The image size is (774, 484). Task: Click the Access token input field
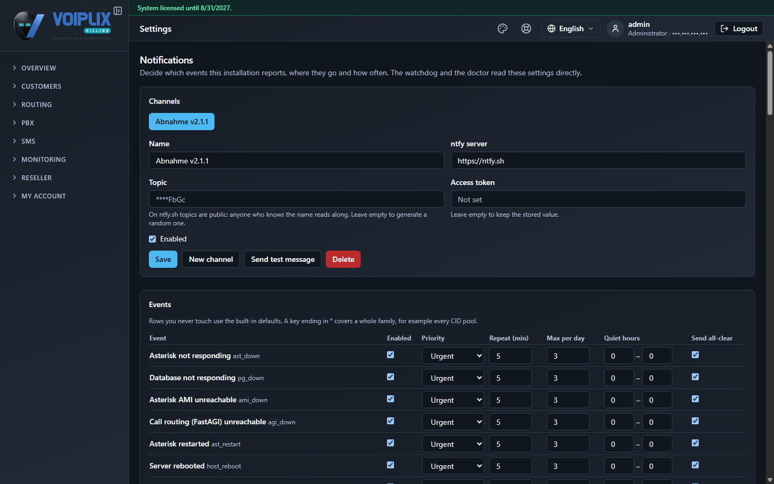click(x=598, y=199)
